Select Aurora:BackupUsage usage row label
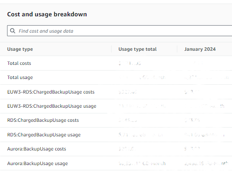The width and height of the screenshot is (232, 173). point(37,163)
